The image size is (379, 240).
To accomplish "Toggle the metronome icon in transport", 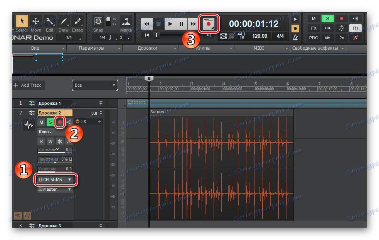I will pyautogui.click(x=295, y=37).
